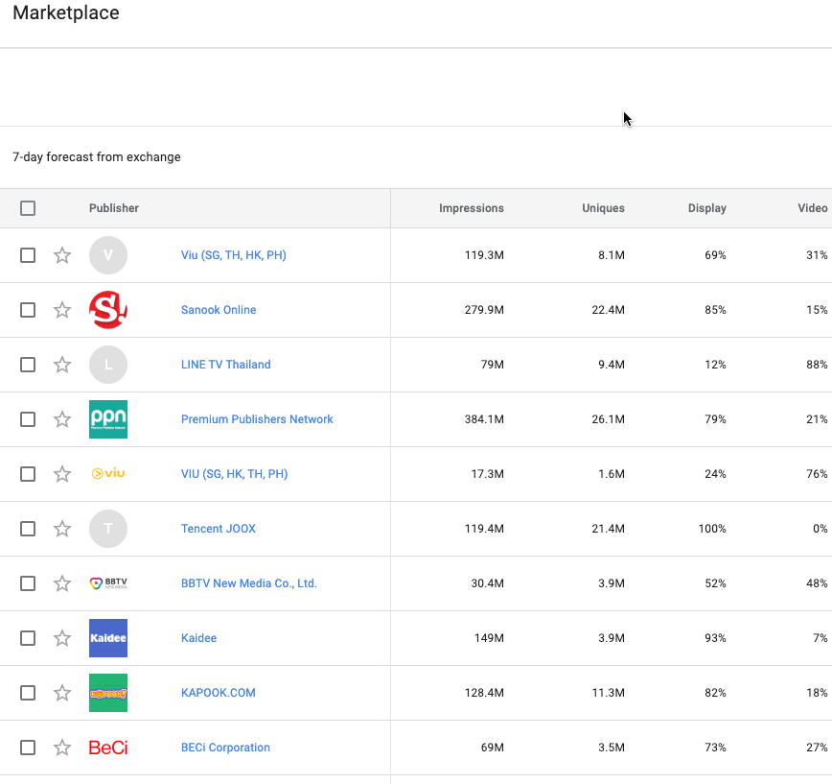Check the KAPOOK.COM checkbox
The width and height of the screenshot is (832, 784).
click(x=28, y=693)
